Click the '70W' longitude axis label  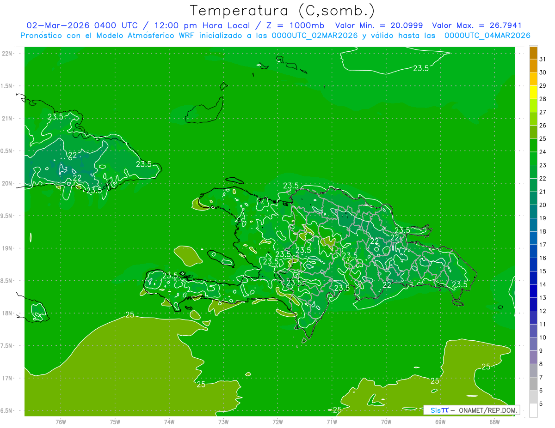[x=386, y=422]
